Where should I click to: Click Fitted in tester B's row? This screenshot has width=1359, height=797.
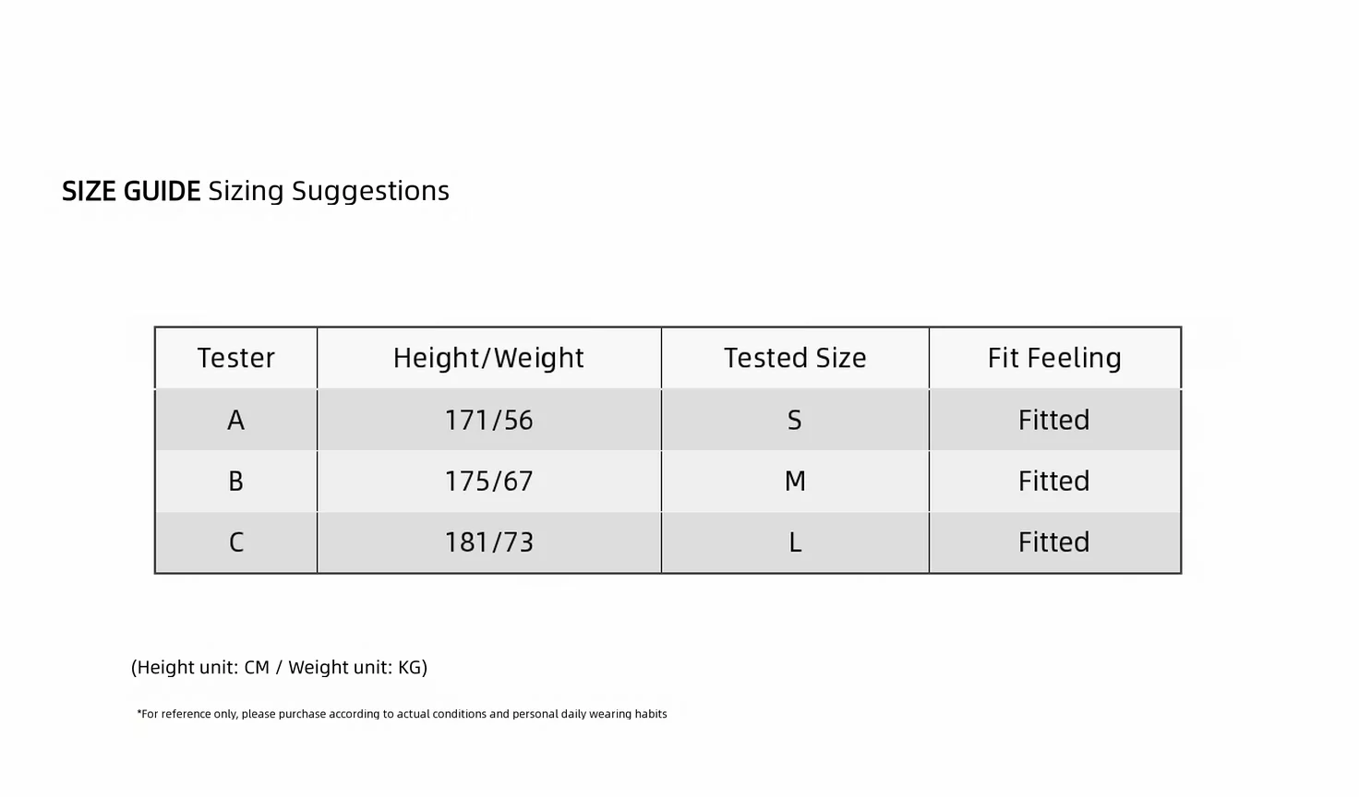pos(1054,482)
